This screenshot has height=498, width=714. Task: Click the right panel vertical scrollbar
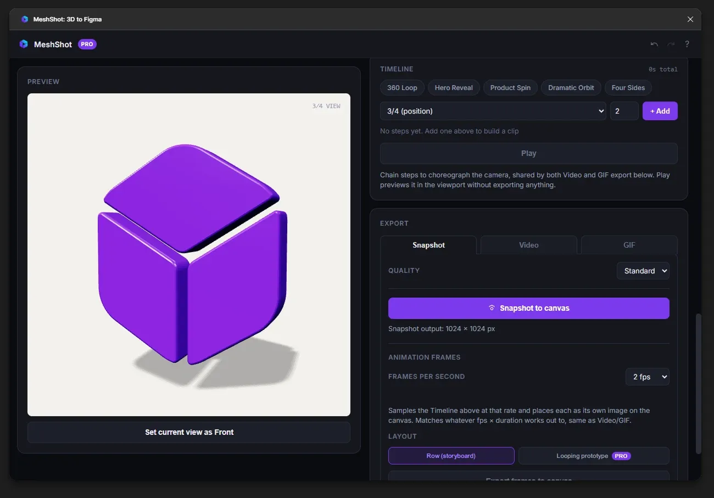pyautogui.click(x=699, y=383)
